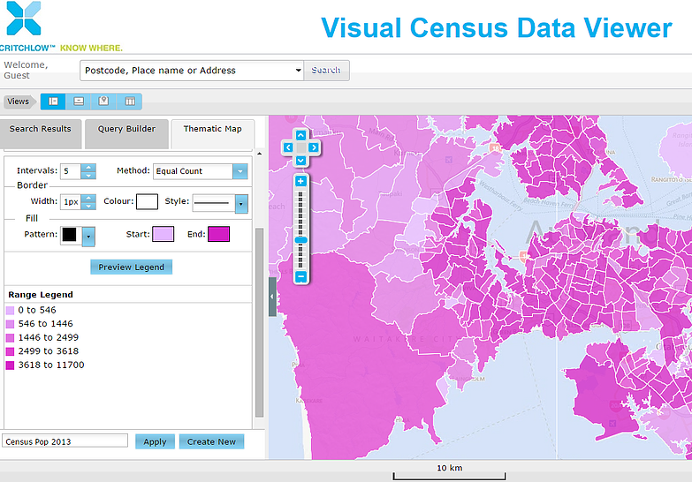Switch to the Search Results tab
Image resolution: width=692 pixels, height=482 pixels.
(x=40, y=133)
